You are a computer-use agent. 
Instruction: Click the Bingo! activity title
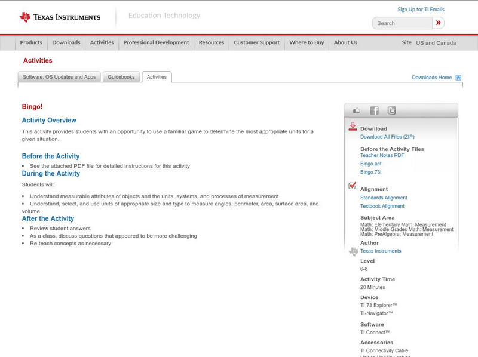click(x=32, y=107)
